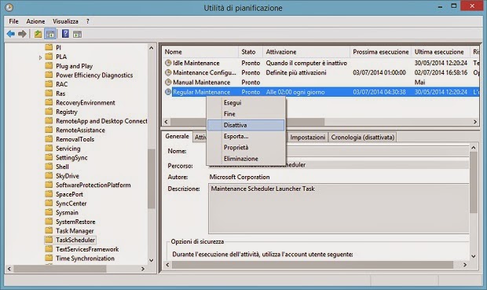Click the Up one level folder icon

[x=38, y=34]
